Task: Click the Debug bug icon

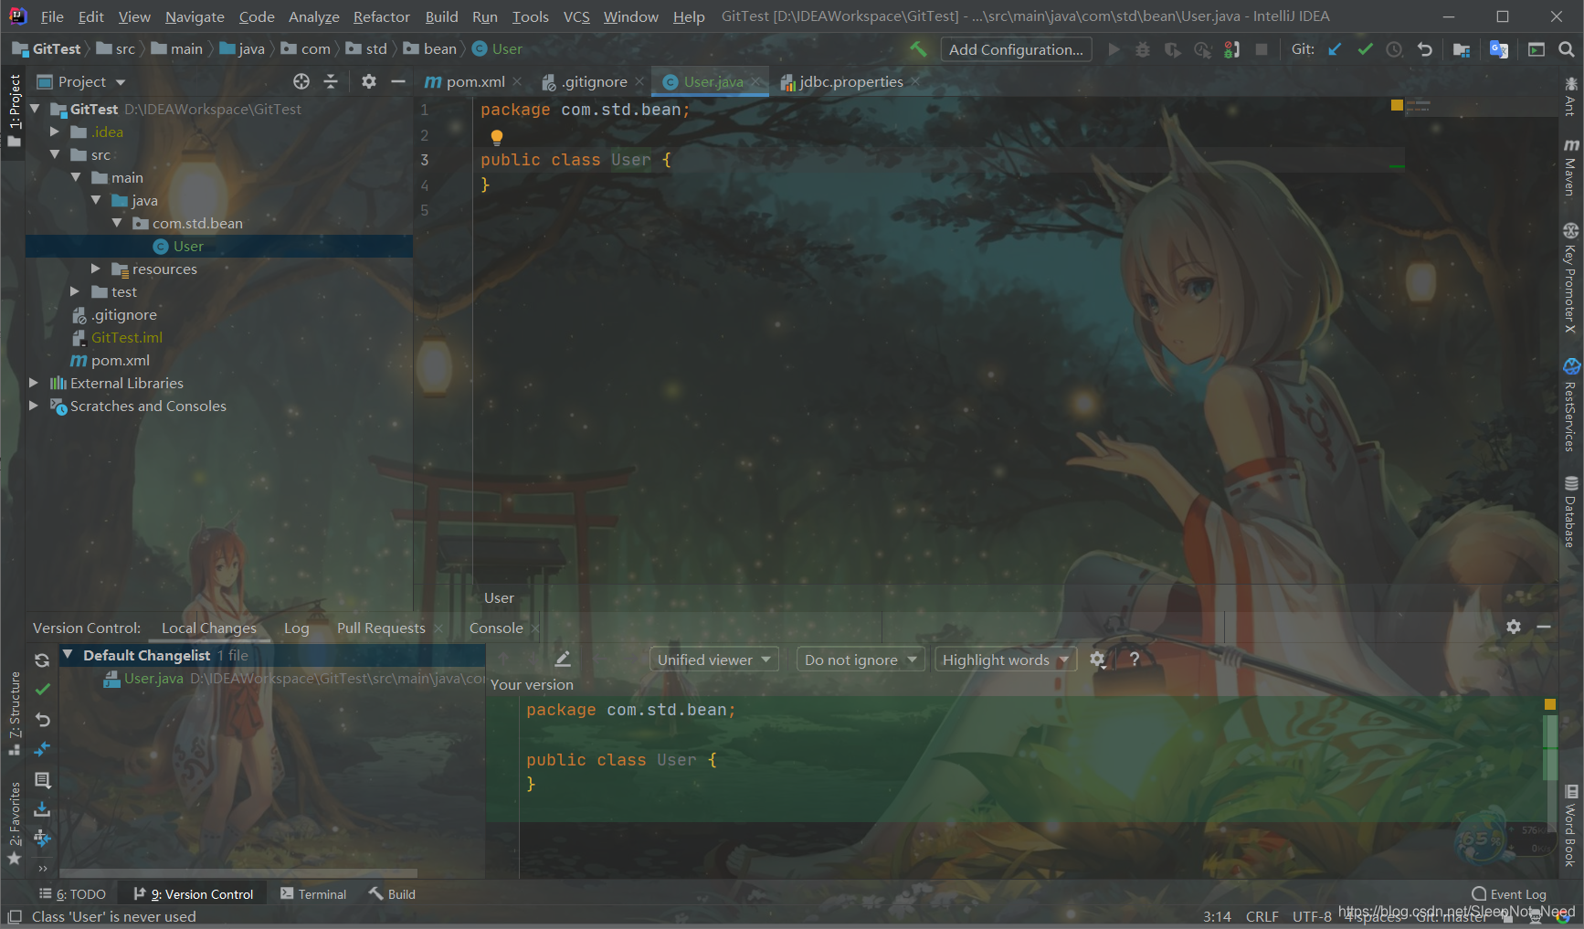Action: tap(1142, 49)
